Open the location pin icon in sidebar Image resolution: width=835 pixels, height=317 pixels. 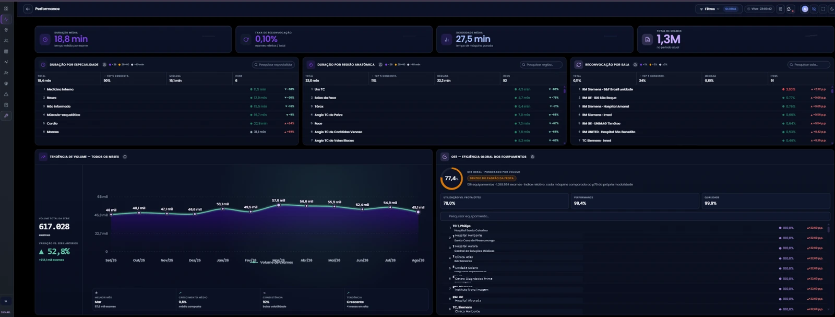tap(6, 30)
